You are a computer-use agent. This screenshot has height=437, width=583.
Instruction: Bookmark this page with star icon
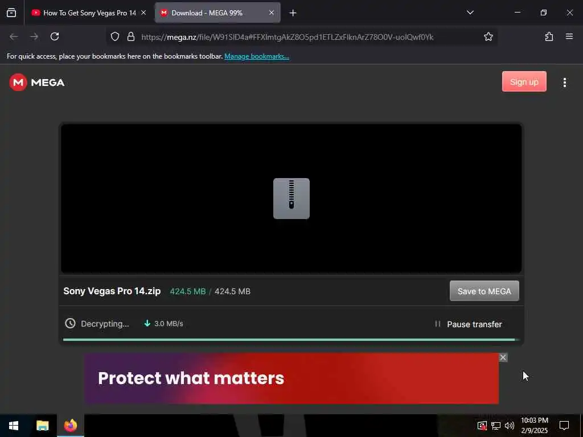click(488, 36)
